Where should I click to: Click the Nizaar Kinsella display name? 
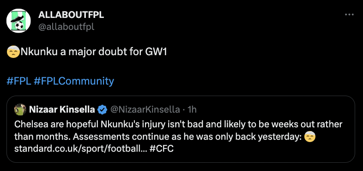click(x=62, y=110)
